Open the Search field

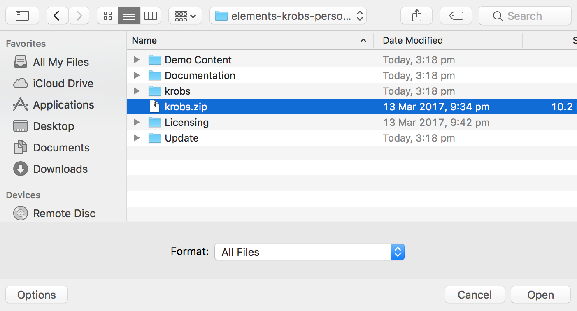pos(524,16)
